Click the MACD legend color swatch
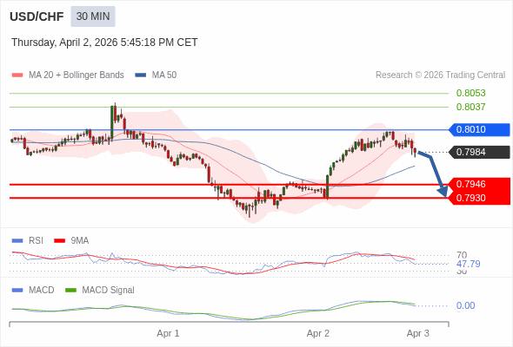Image resolution: width=513 pixels, height=347 pixels. point(17,291)
